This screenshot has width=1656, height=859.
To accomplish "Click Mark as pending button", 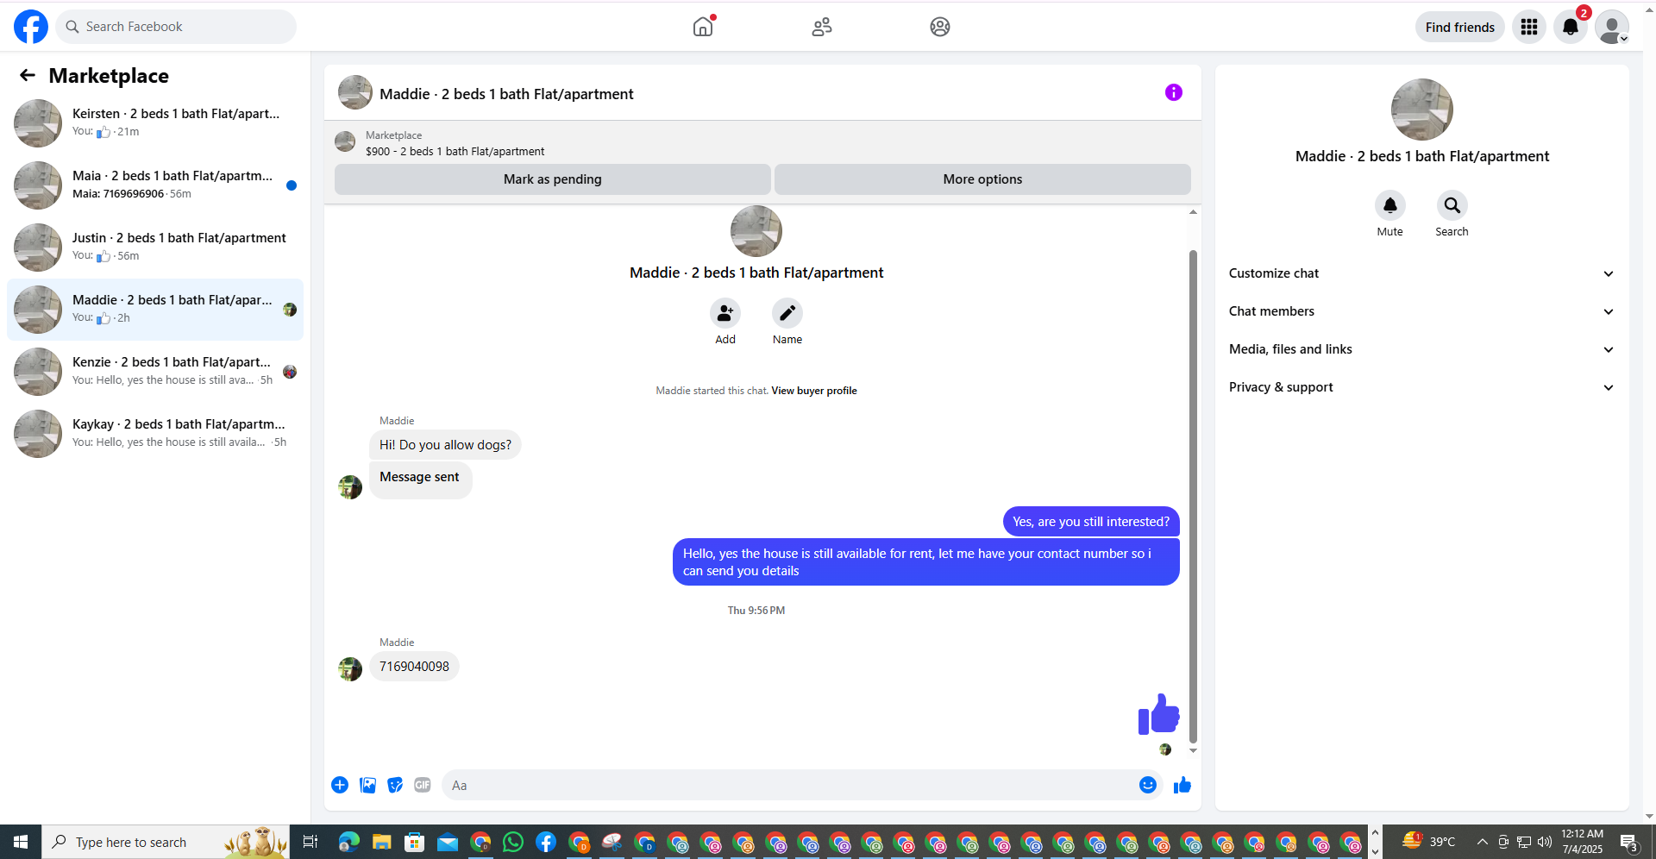I will point(553,179).
